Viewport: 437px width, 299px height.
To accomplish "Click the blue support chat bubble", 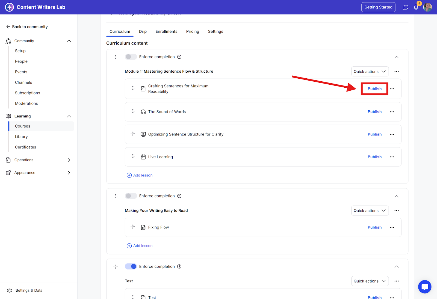I will 424,287.
